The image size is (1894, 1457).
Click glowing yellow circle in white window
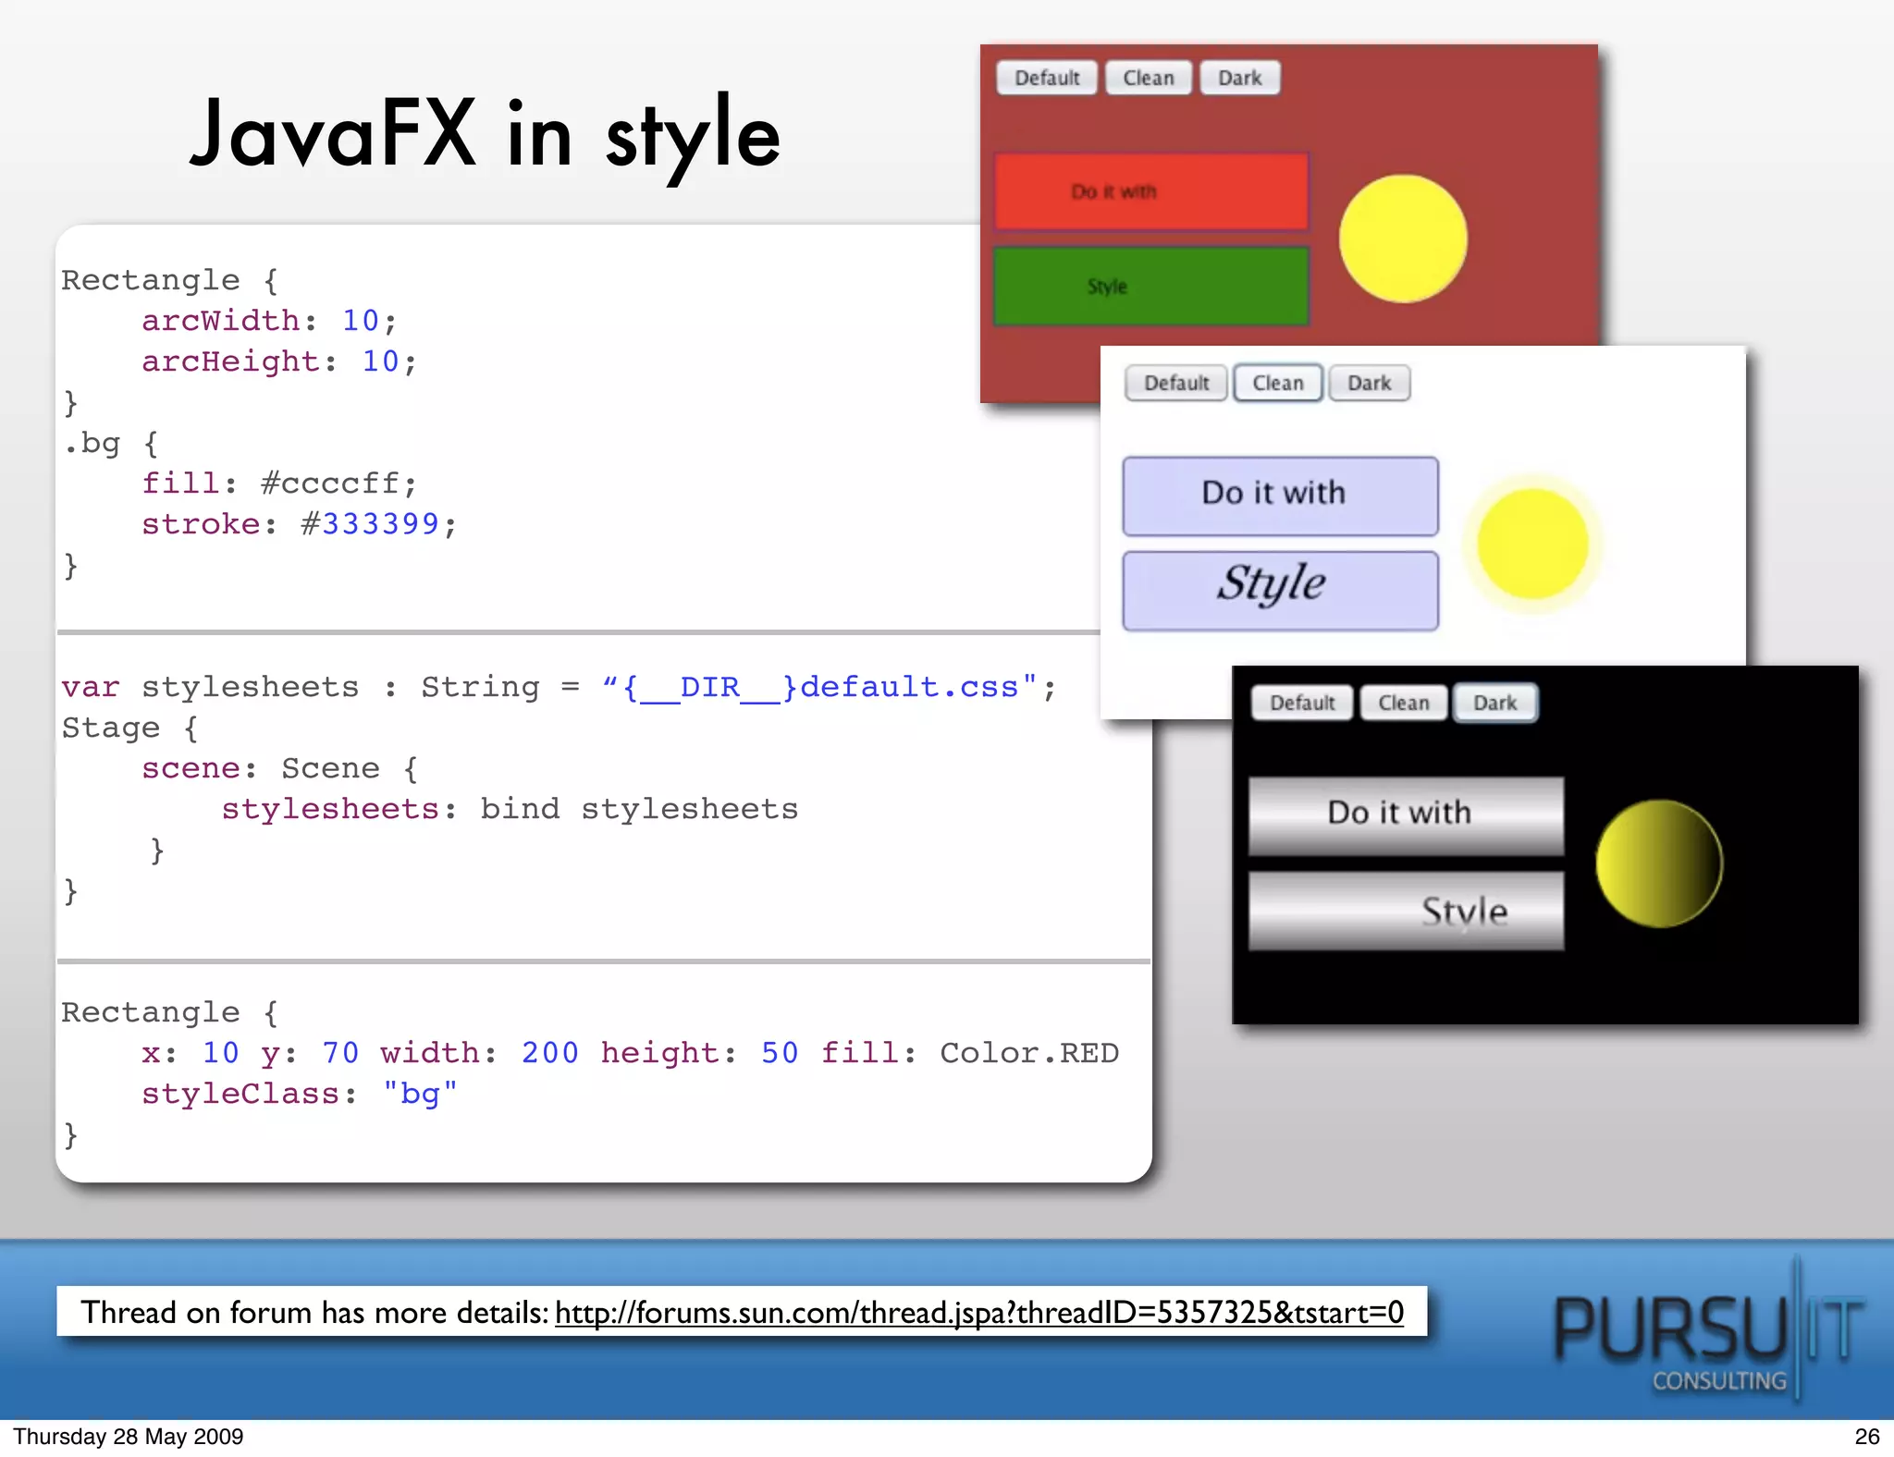point(1532,544)
